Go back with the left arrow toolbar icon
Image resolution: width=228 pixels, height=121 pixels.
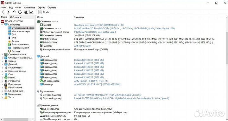coord(3,12)
